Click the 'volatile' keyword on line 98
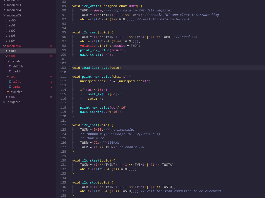 (x=88, y=46)
